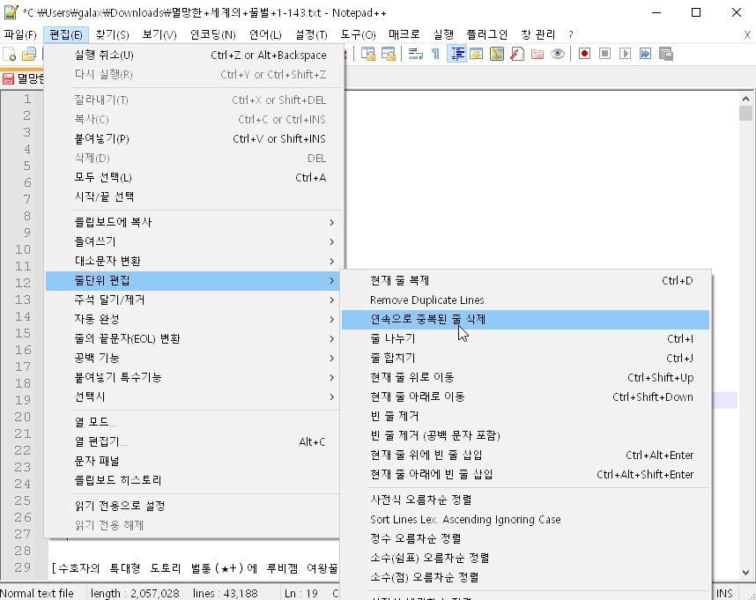Open Folder as Workspace icon
The width and height of the screenshot is (756, 600).
pos(537,54)
